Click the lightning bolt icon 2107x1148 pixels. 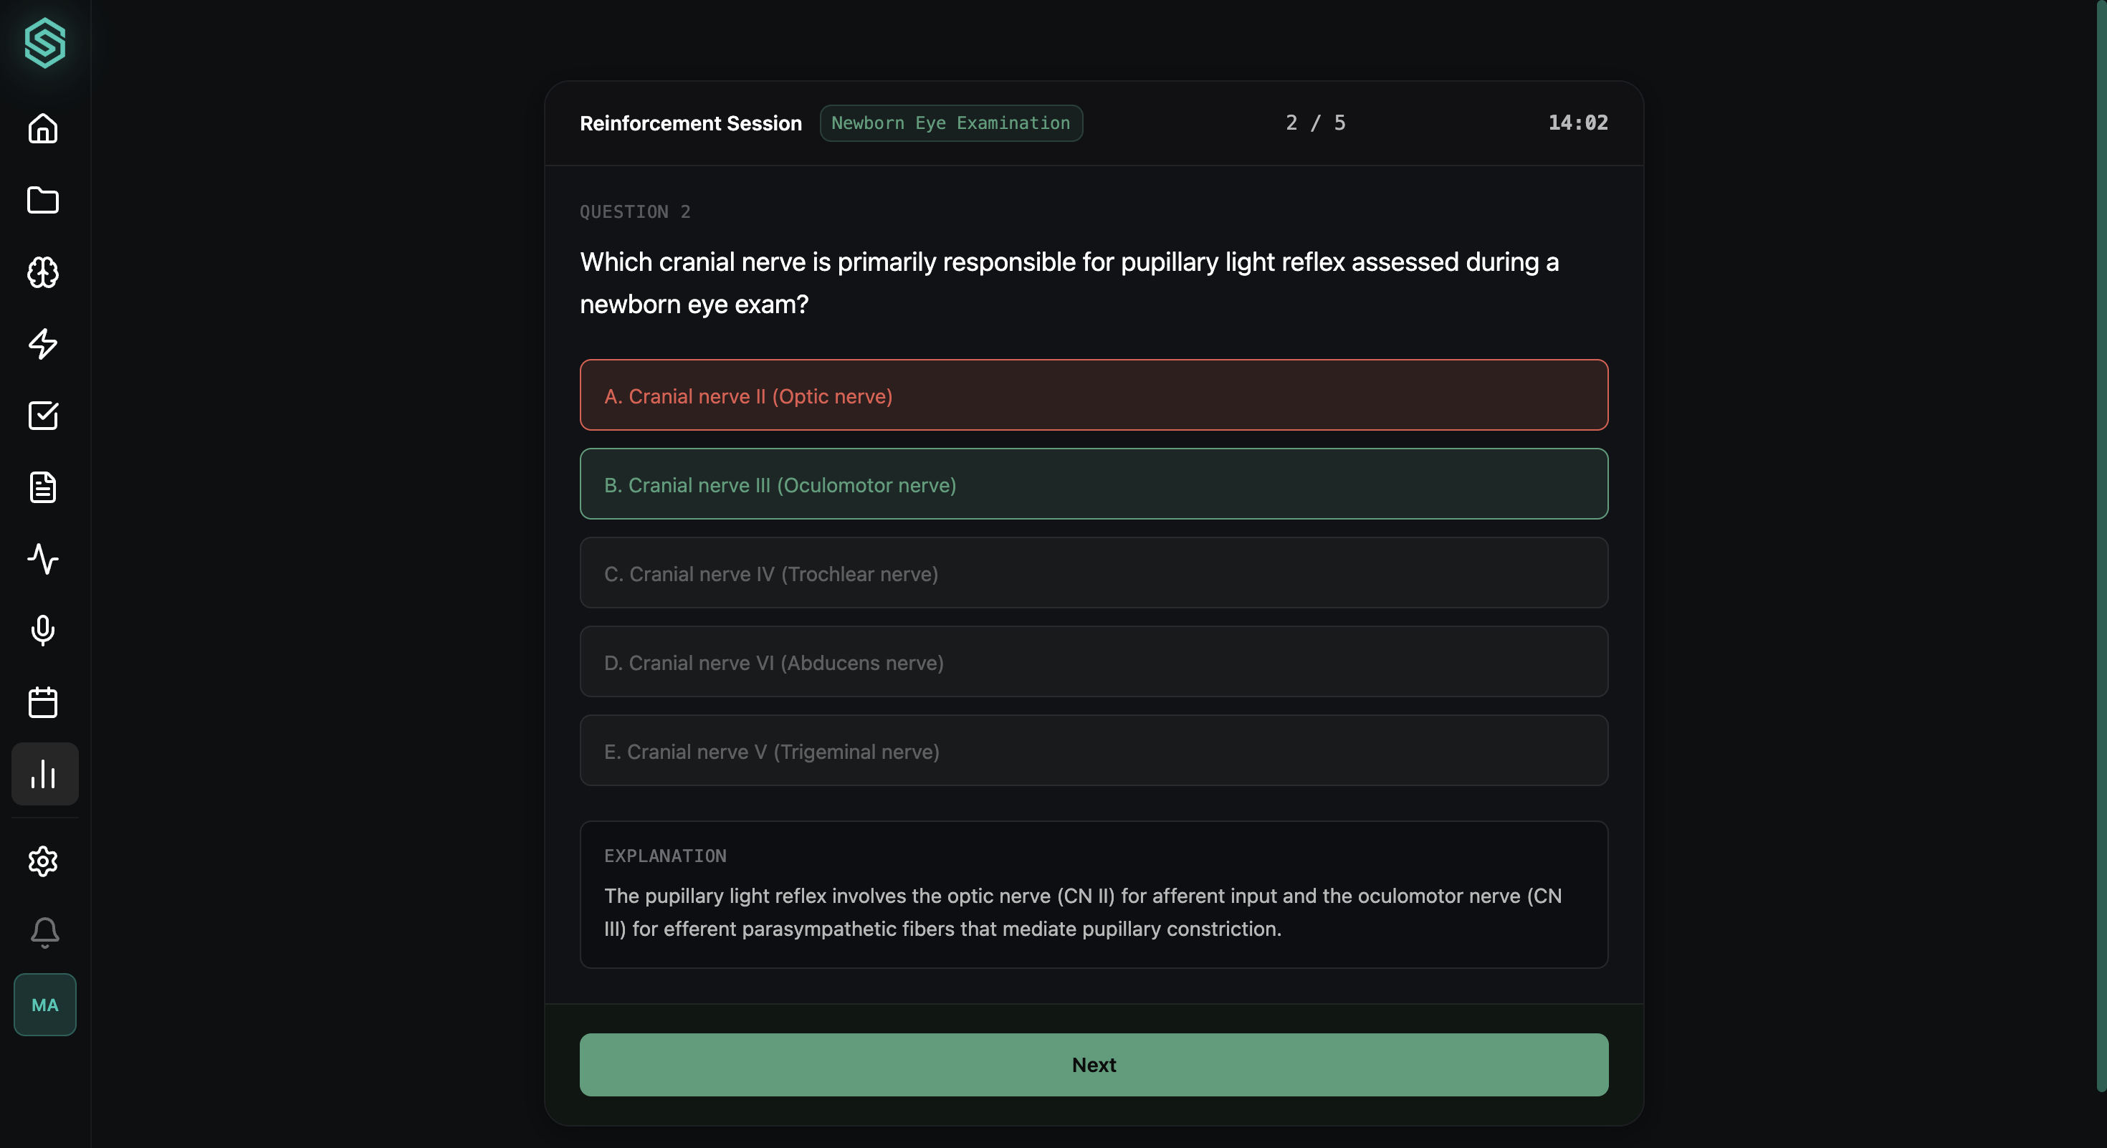(42, 343)
